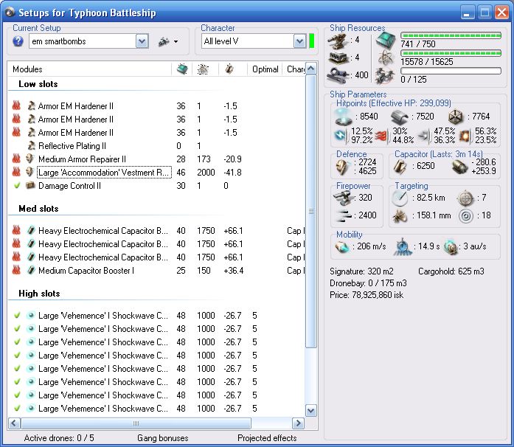Click the launcher hardpoints icon

[x=338, y=58]
